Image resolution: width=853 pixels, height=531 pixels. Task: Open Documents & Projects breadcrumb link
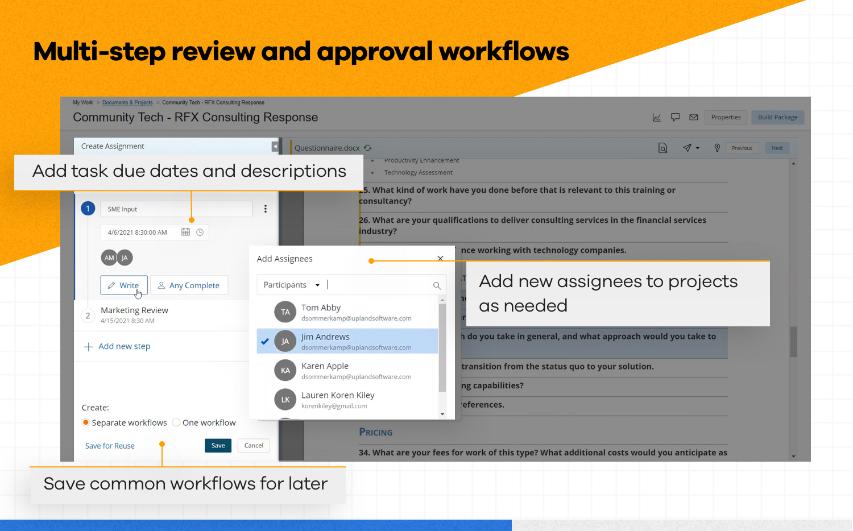click(127, 103)
